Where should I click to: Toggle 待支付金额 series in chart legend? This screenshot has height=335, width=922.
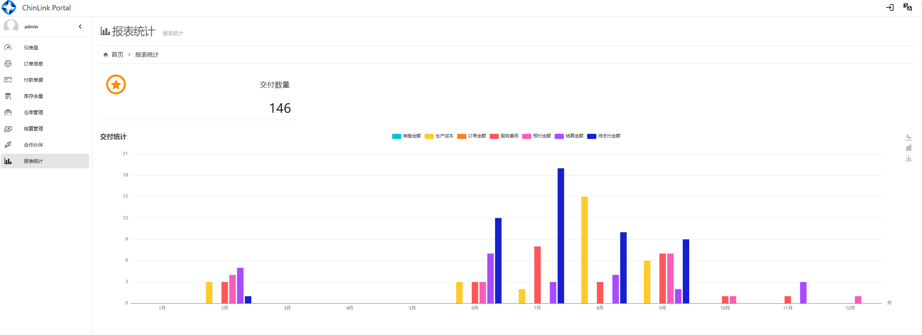[604, 136]
